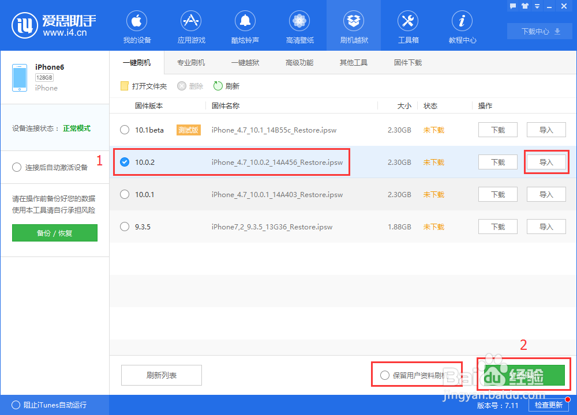Image resolution: width=577 pixels, height=415 pixels.
Task: Click the i4 爱思助手 logo
Action: [54, 25]
